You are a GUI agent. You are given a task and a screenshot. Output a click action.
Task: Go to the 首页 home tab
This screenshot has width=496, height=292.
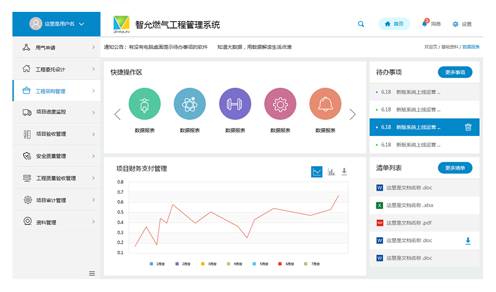tap(394, 24)
